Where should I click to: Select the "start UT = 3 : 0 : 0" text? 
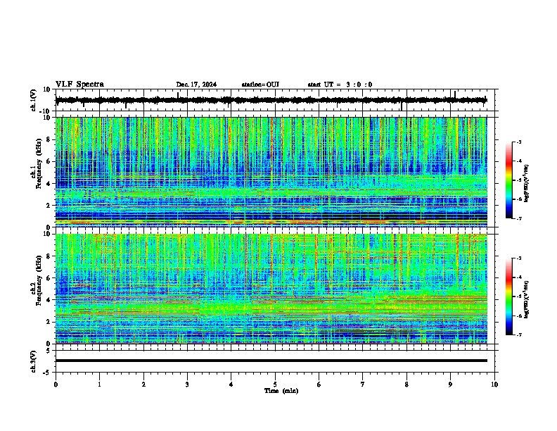coord(340,85)
